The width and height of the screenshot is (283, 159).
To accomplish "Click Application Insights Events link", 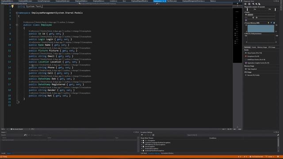I will (x=258, y=63).
